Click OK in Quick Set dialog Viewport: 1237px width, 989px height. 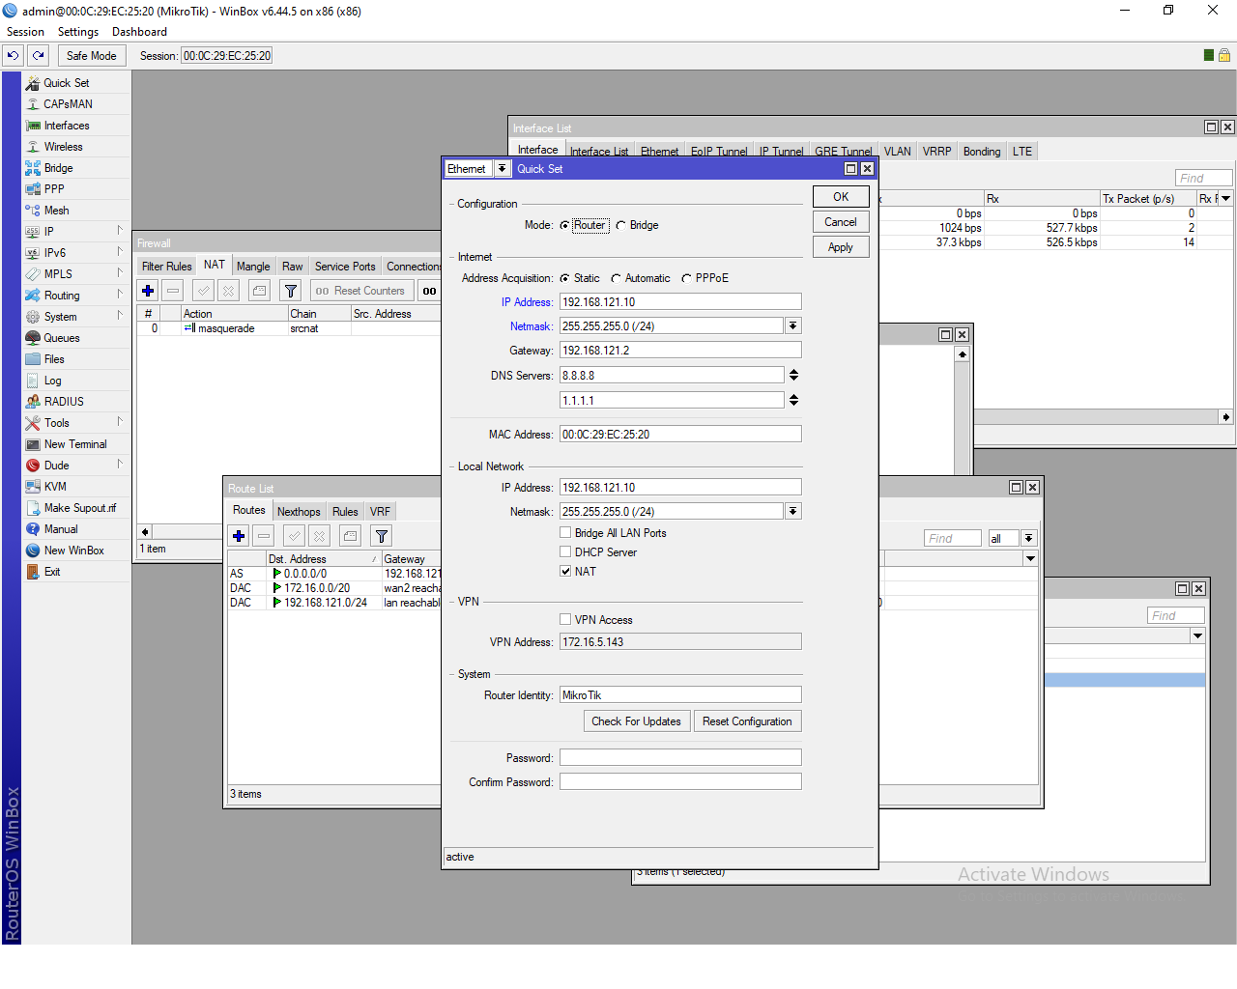[841, 197]
